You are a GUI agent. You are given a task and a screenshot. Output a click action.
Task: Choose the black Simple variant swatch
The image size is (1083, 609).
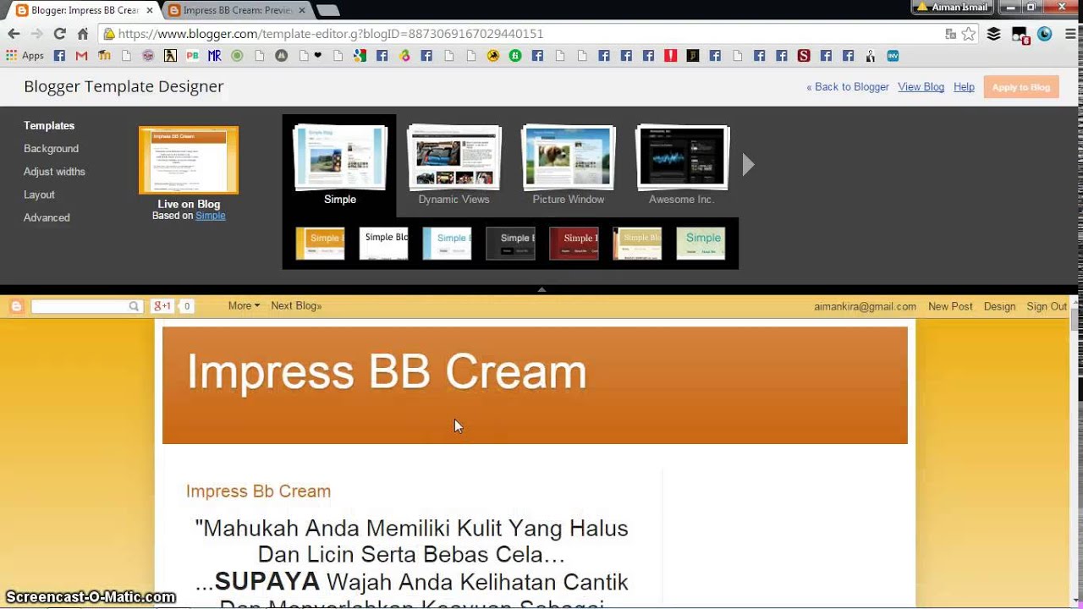(x=510, y=244)
